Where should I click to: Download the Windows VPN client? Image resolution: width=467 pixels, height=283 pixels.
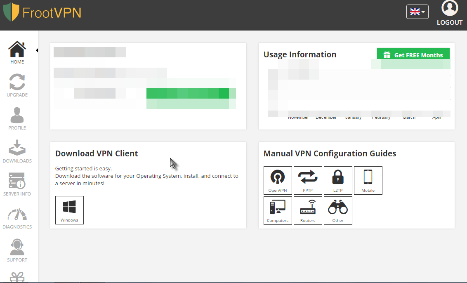point(69,210)
